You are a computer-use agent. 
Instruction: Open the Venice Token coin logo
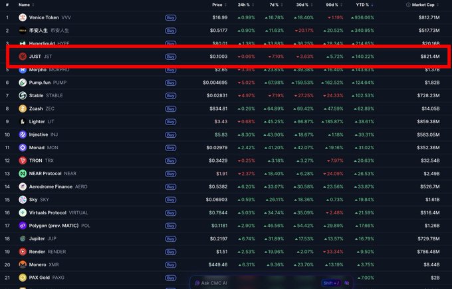pos(23,17)
